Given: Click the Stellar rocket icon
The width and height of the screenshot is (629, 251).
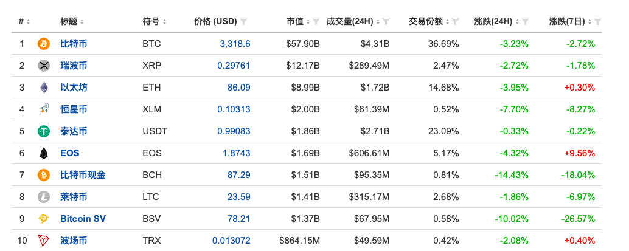Looking at the screenshot, I should [x=44, y=109].
